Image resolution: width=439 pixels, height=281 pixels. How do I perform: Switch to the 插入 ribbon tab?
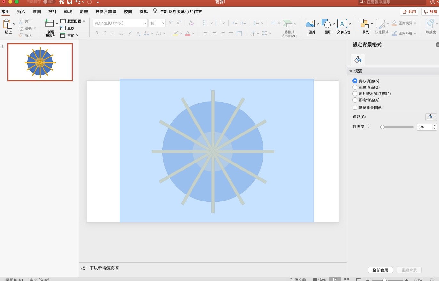click(21, 11)
